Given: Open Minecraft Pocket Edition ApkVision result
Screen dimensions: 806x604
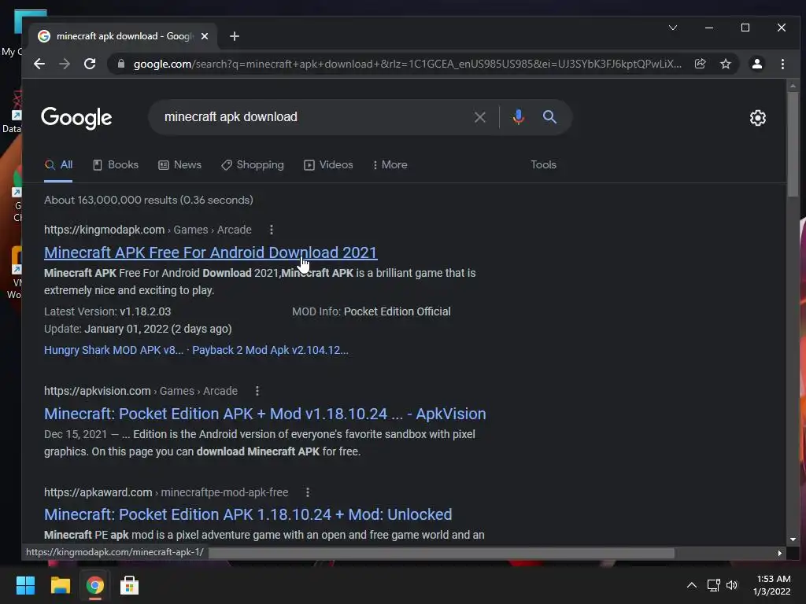Looking at the screenshot, I should (x=264, y=414).
